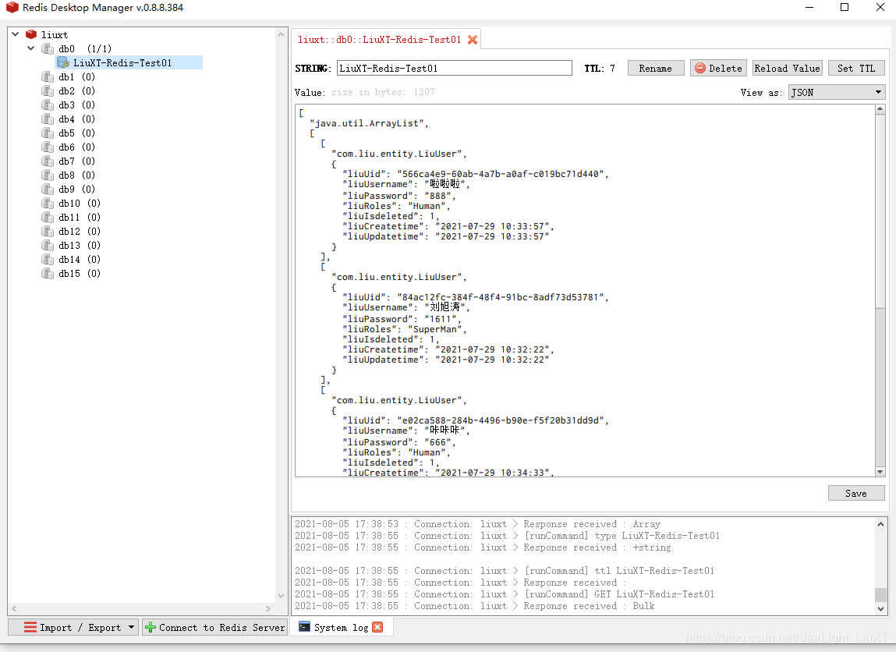Click the 'size in bytes: 1207' text
The image size is (896, 652).
pos(383,92)
